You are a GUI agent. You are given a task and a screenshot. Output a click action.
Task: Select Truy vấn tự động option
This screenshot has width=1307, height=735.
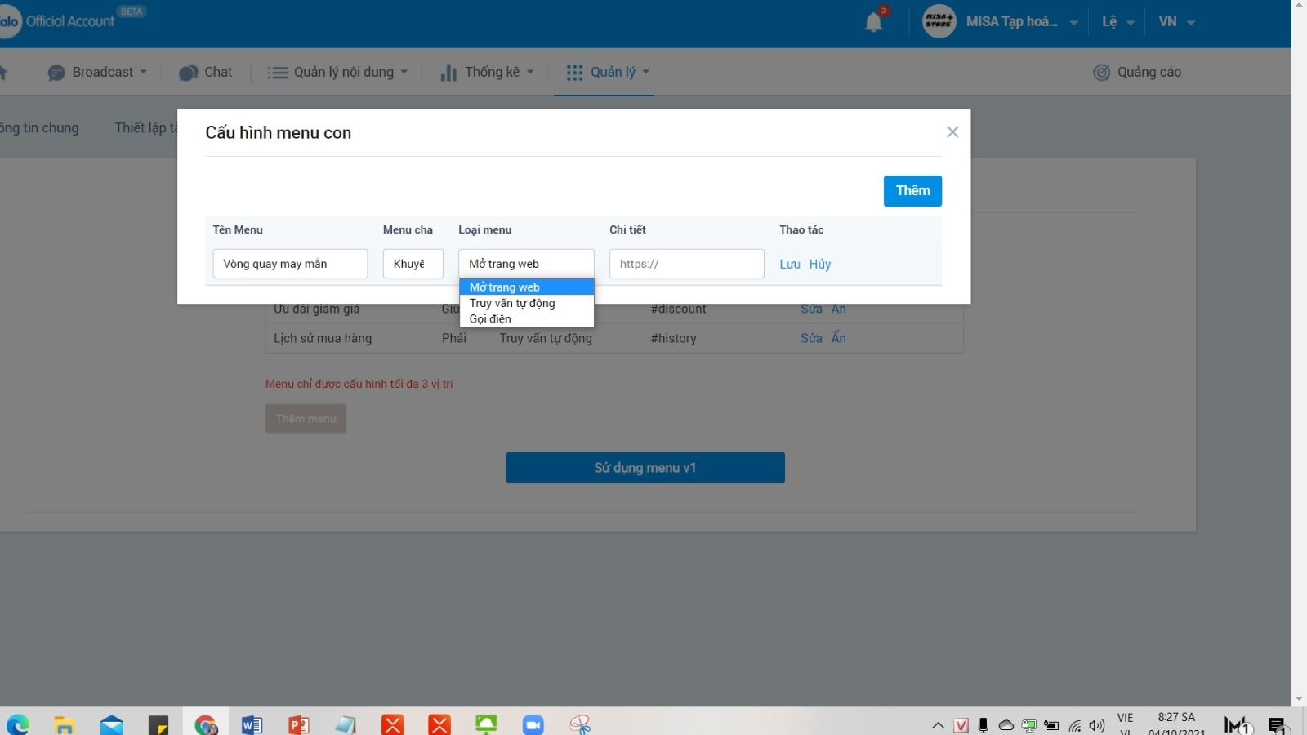512,303
